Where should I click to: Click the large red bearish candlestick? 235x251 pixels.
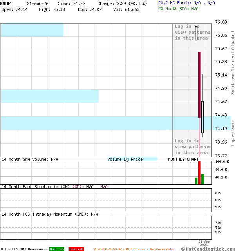click(199, 84)
